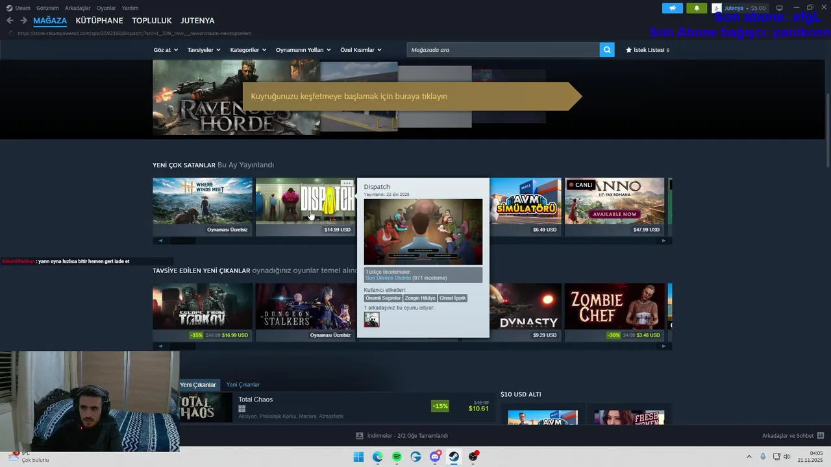The width and height of the screenshot is (831, 467).
Task: Open Where Winds Meet game capsule
Action: pos(203,206)
